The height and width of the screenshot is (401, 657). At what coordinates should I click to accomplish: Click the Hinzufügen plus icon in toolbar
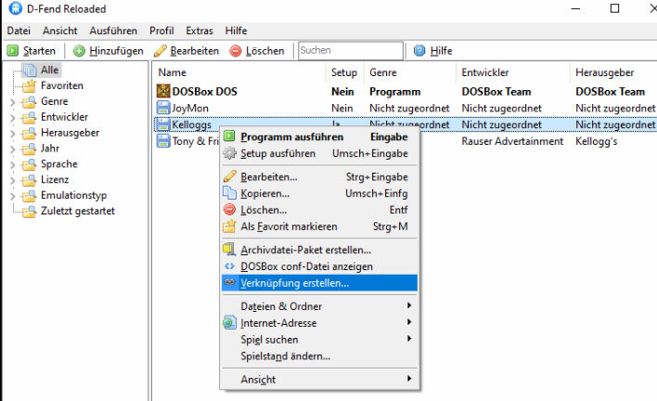(x=80, y=51)
